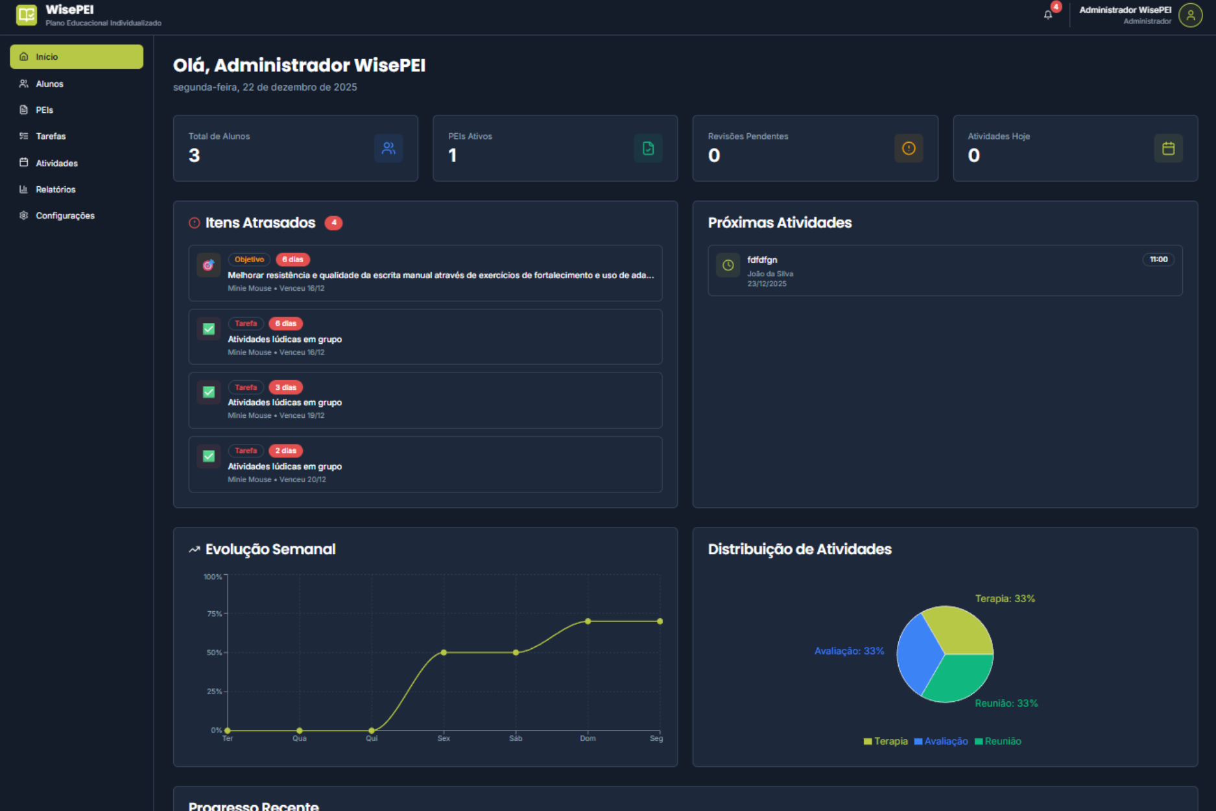Select Inicio in the navigation menu
The image size is (1216, 811).
pos(46,56)
